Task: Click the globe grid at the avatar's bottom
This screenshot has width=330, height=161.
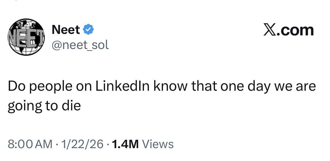Action: pos(26,50)
